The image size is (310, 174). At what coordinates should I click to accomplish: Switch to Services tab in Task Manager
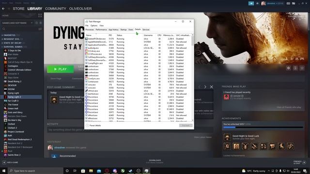pos(146,29)
